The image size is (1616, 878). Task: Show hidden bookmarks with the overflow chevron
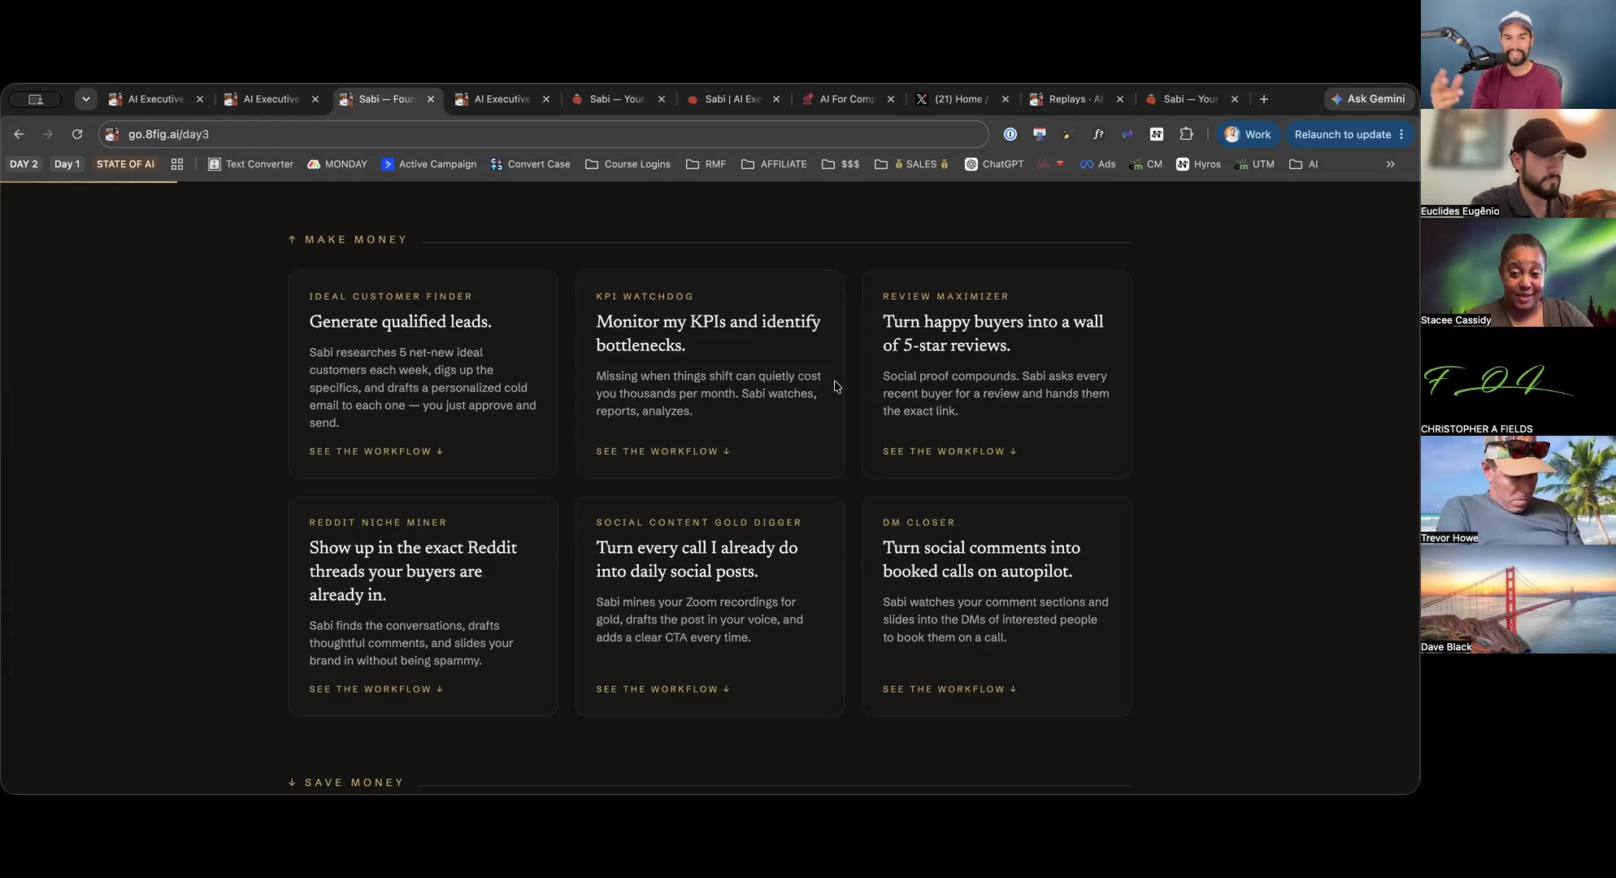pyautogui.click(x=1391, y=164)
